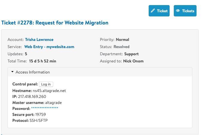Click the Ticket edit button
This screenshot has width=207, height=135.
(159, 11)
